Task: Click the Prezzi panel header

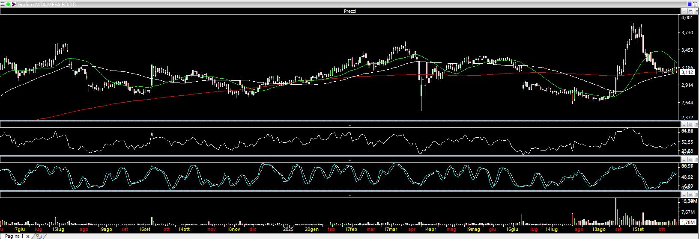Action: (x=349, y=11)
